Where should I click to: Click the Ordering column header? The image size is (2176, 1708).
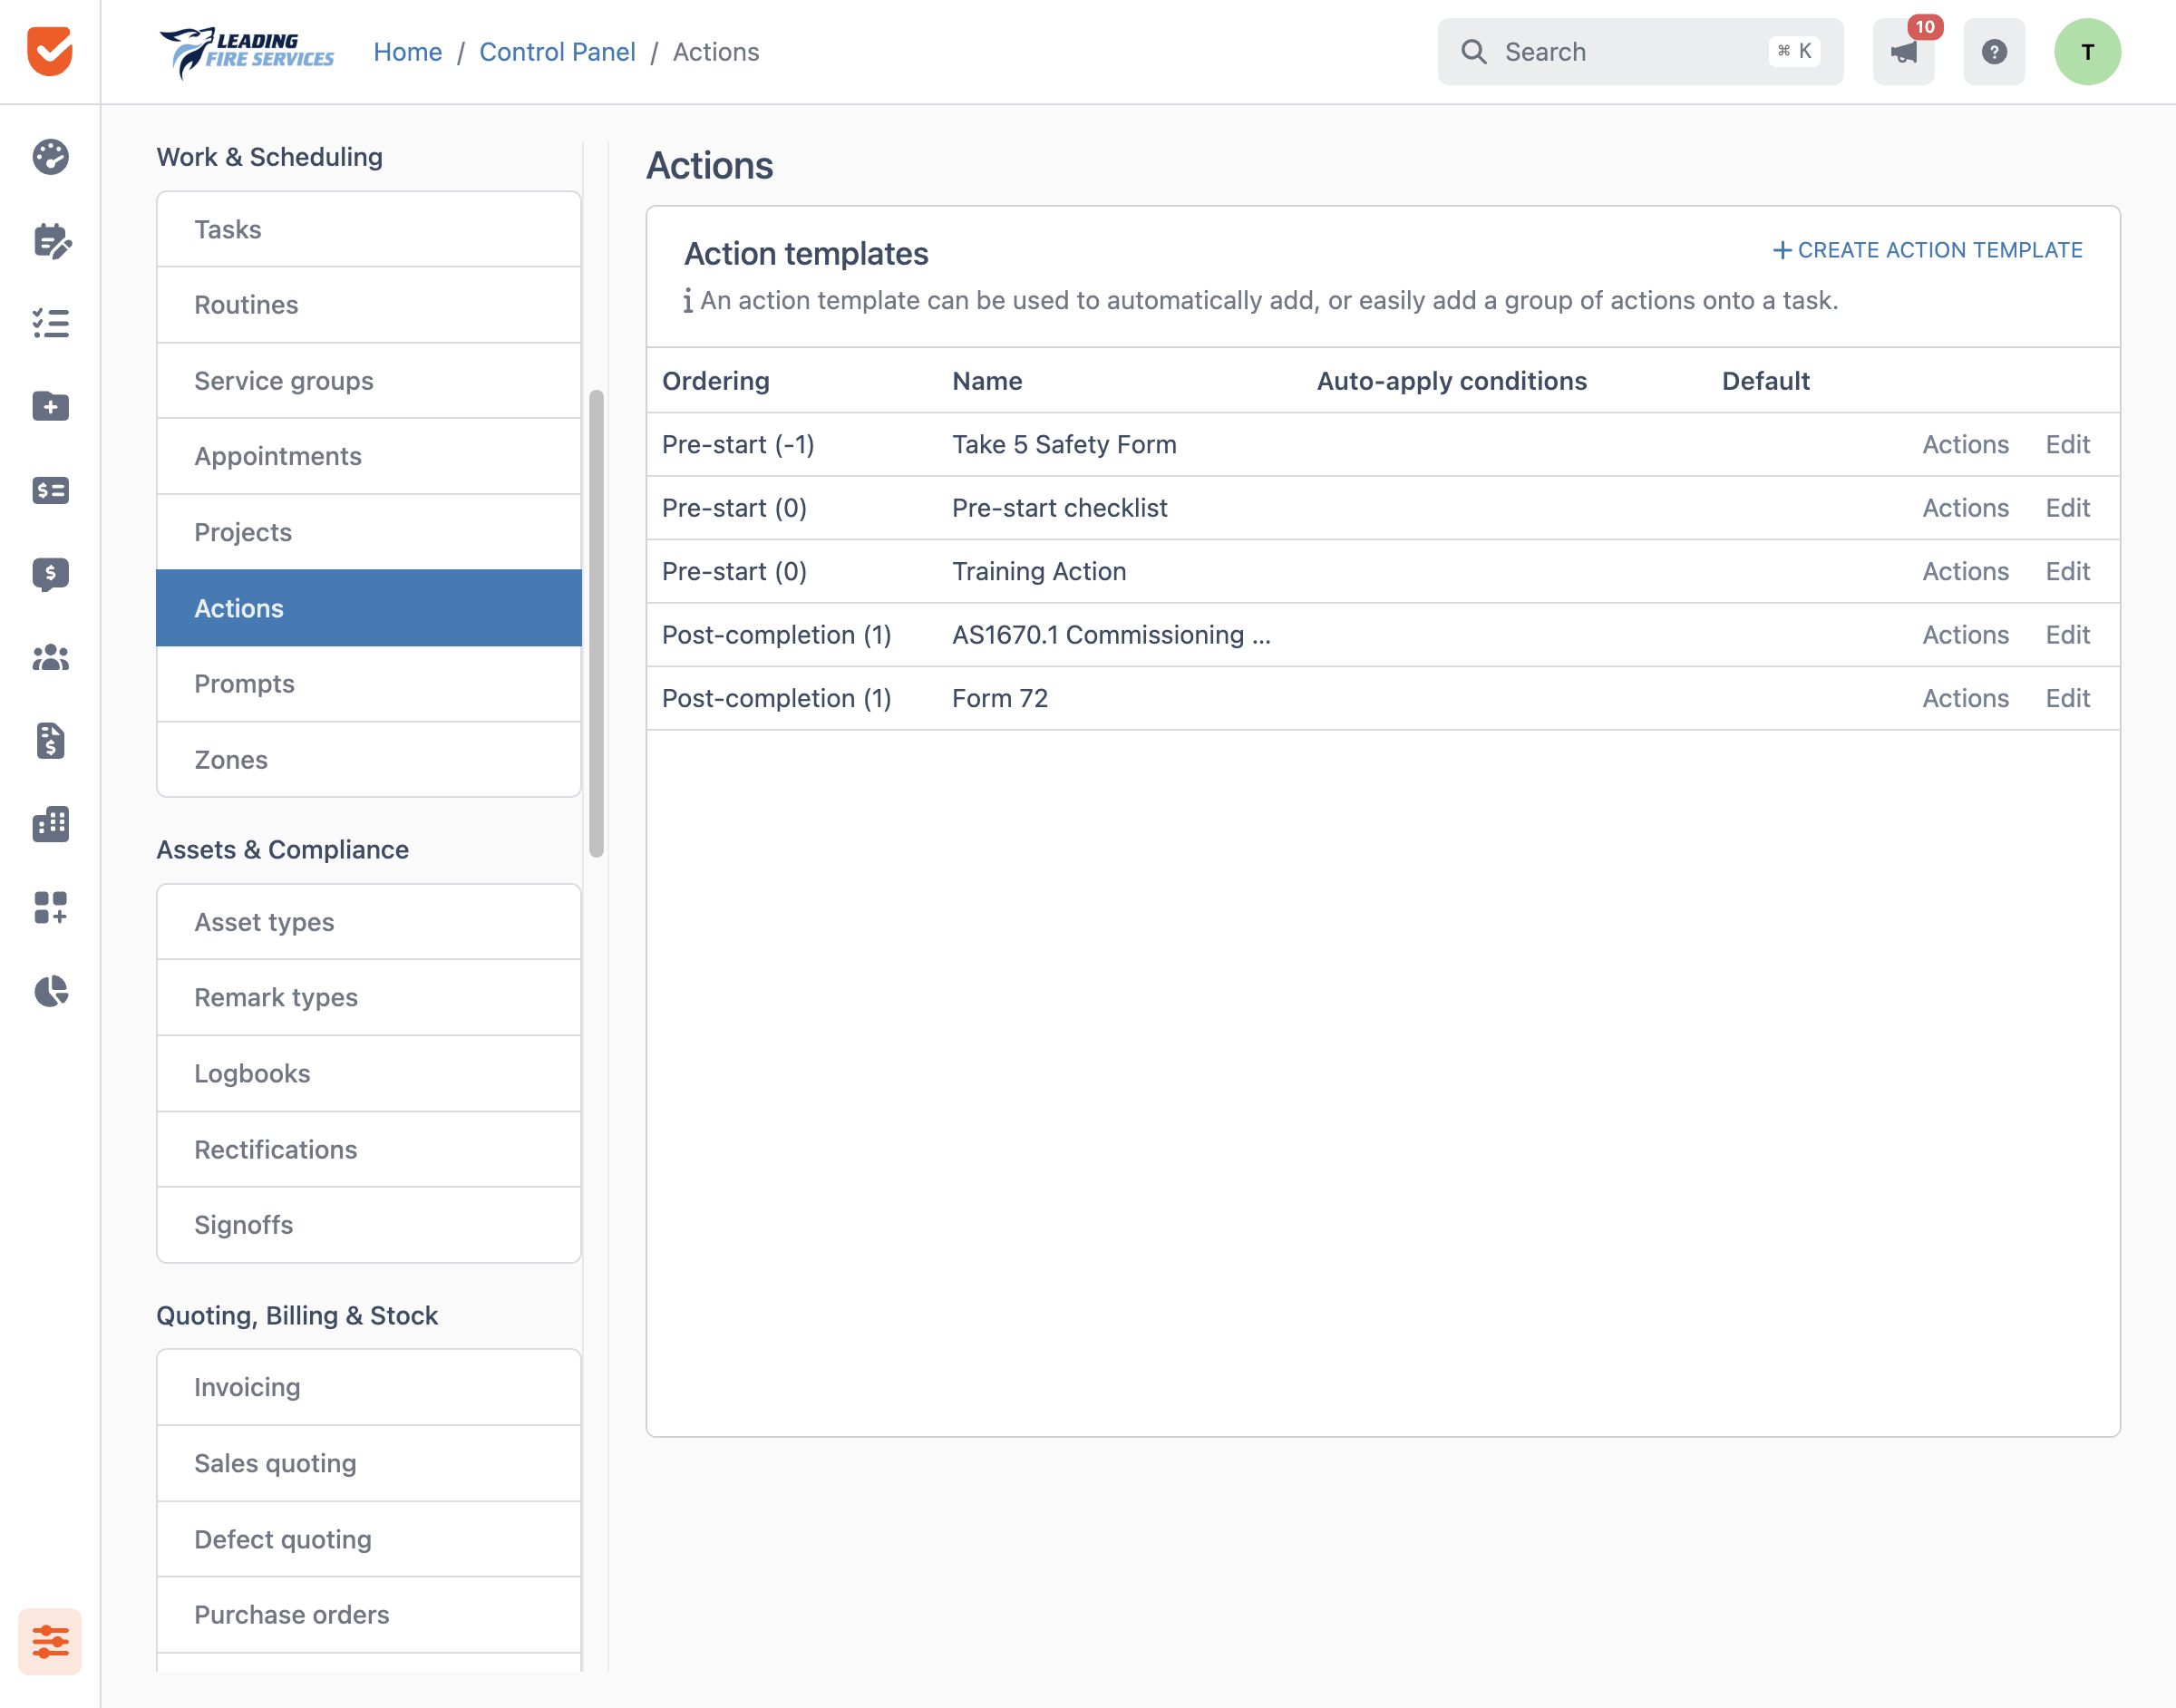tap(716, 381)
